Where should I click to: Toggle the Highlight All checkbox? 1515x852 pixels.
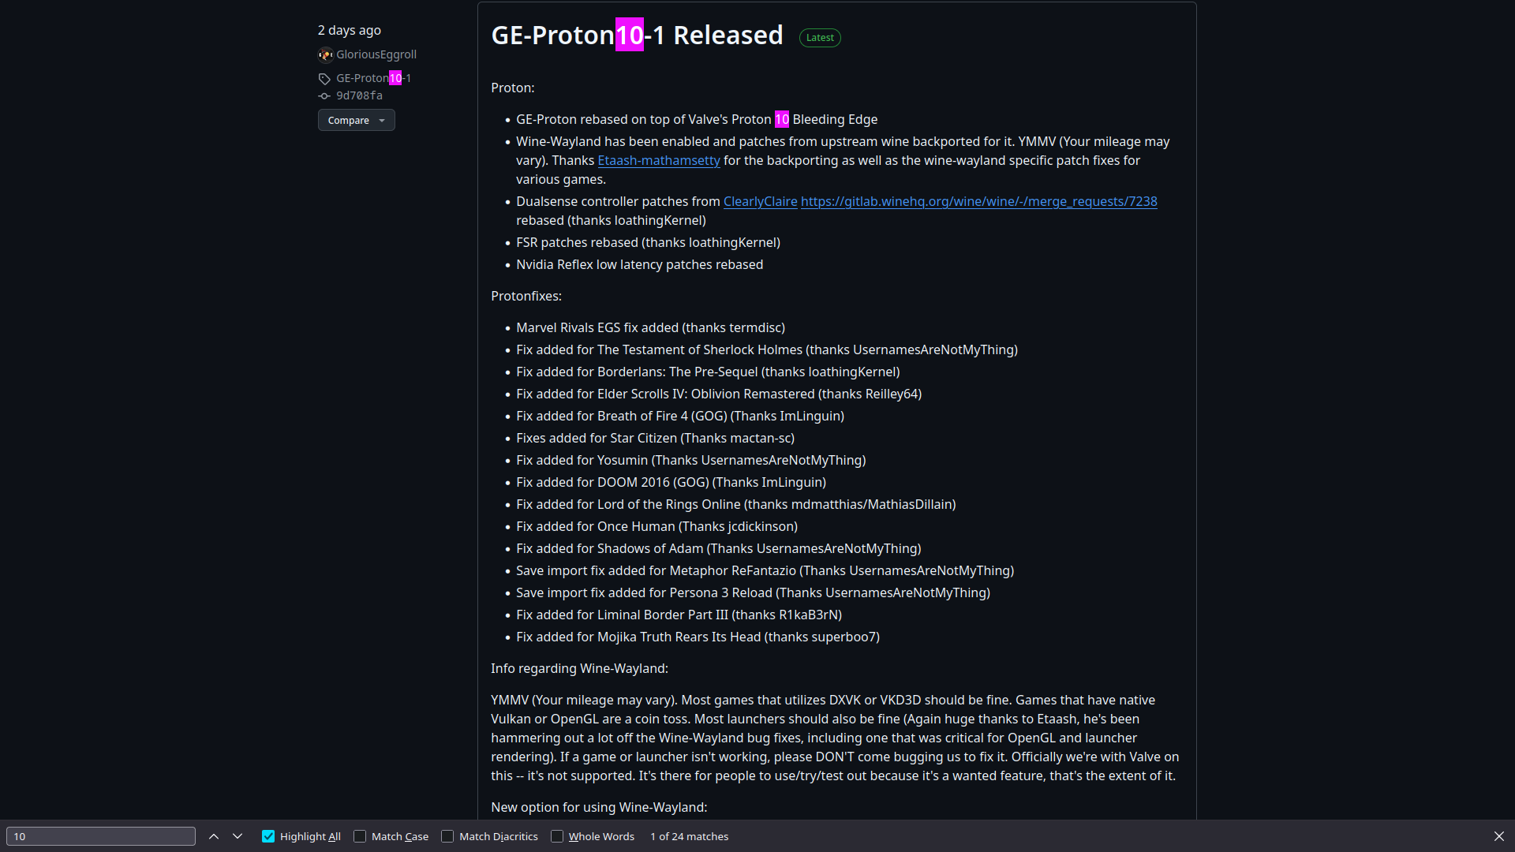click(x=268, y=836)
